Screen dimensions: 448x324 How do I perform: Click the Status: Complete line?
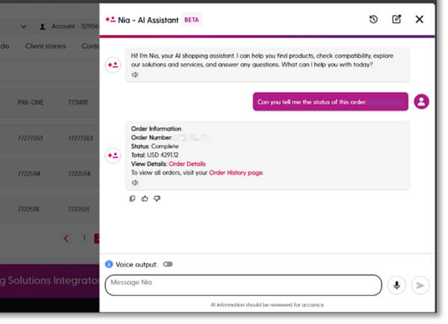pos(155,146)
